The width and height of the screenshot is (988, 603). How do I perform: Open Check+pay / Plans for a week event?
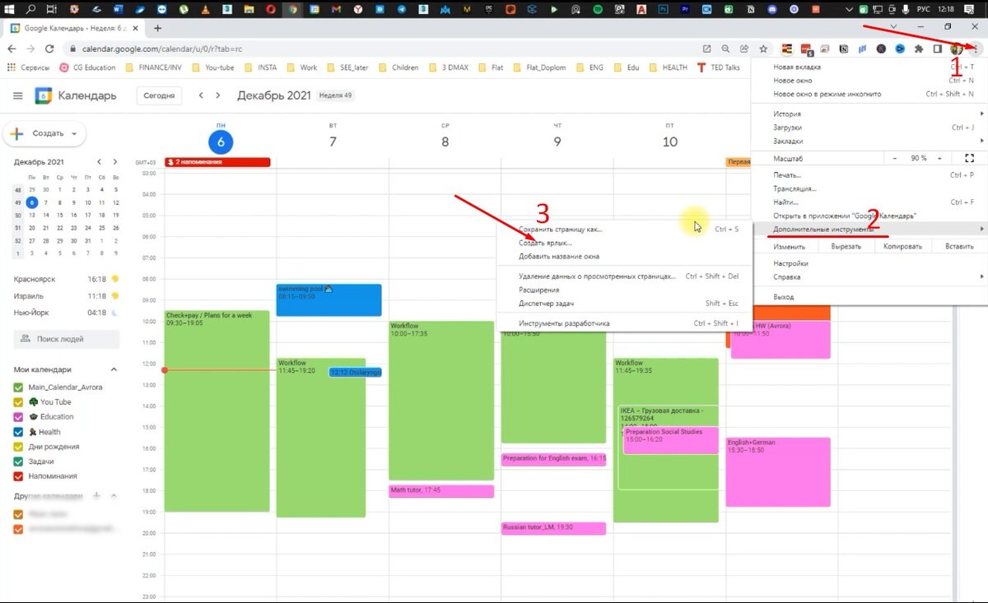tap(217, 411)
